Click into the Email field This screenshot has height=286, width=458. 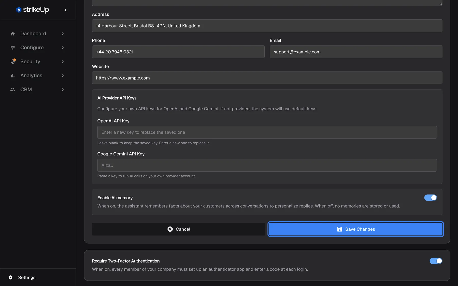click(x=356, y=52)
